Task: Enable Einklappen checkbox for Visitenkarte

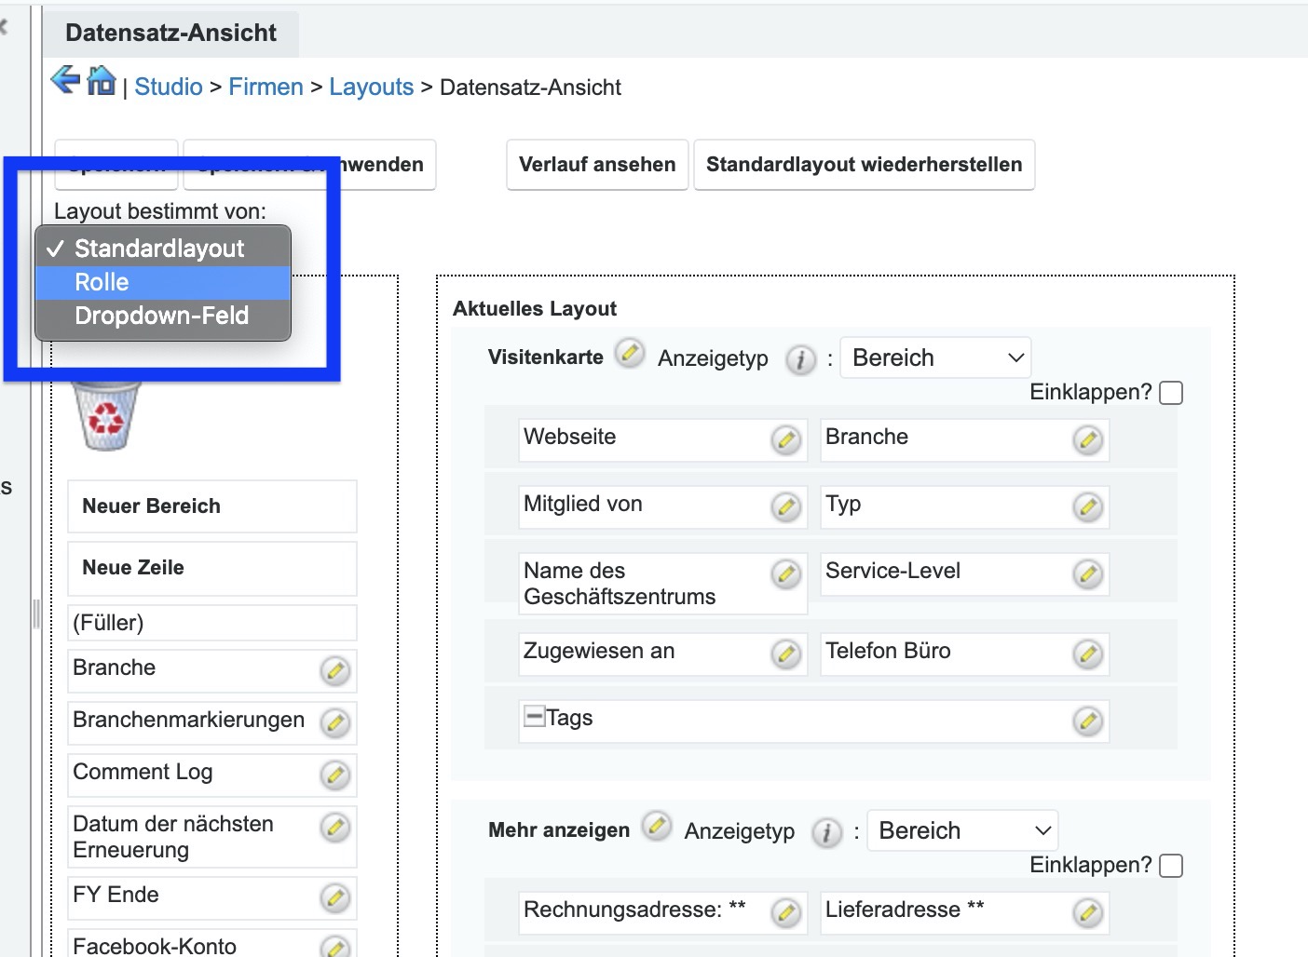Action: coord(1171,393)
